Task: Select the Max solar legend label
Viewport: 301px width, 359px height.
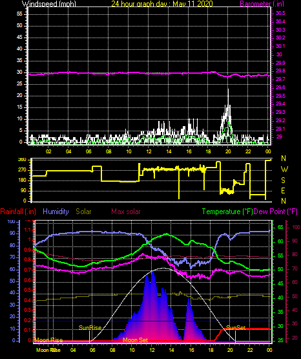Action: (126, 212)
